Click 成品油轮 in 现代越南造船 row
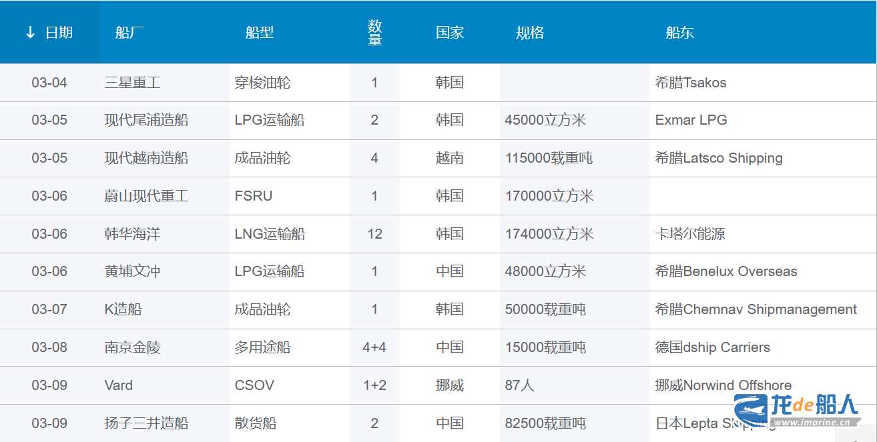Viewport: 877px width, 442px height. [263, 158]
